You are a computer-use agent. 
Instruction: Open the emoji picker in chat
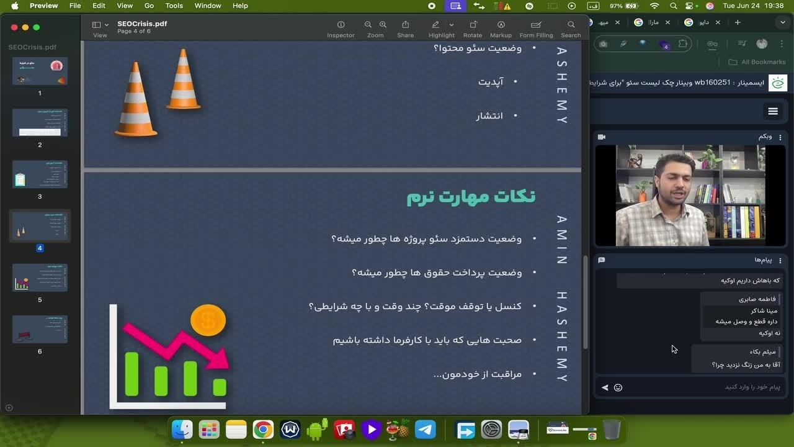618,387
